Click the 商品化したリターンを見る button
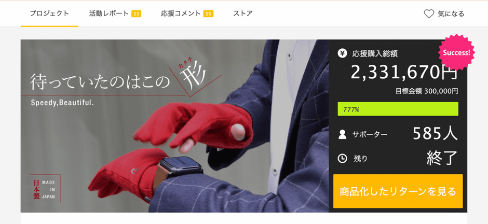488x224 pixels. 398,191
